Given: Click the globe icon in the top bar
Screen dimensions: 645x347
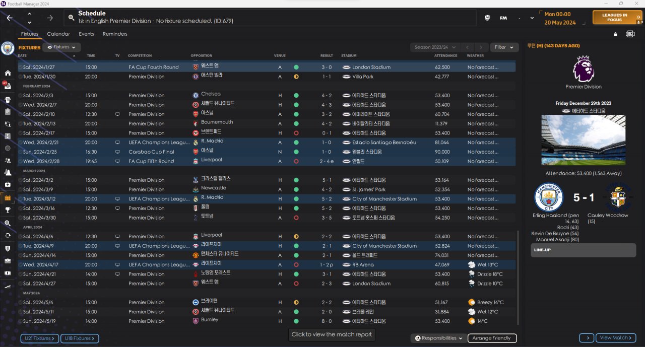Looking at the screenshot, I should click(x=487, y=18).
